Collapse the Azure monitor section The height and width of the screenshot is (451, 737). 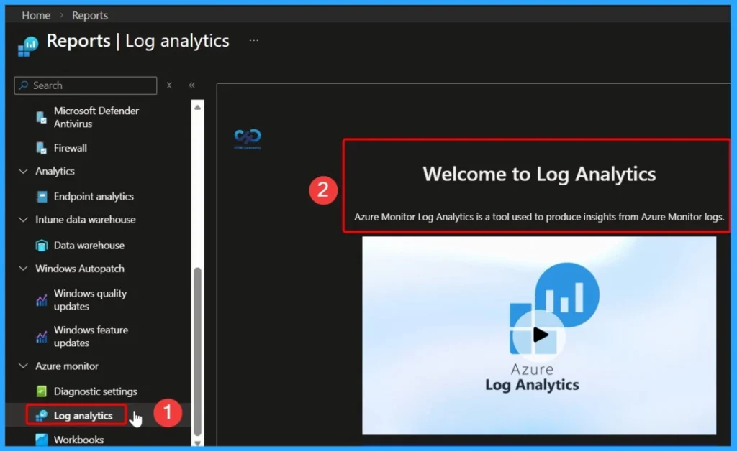coord(24,366)
